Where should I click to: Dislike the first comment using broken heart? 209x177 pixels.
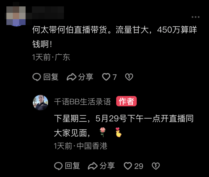click(129, 77)
